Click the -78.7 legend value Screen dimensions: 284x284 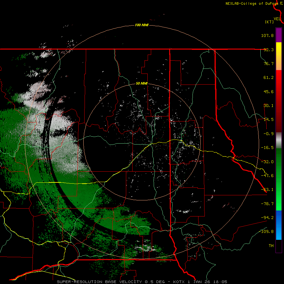267,204
